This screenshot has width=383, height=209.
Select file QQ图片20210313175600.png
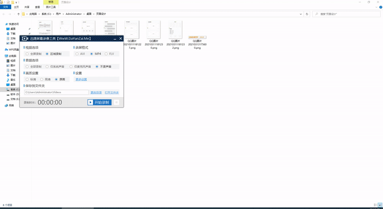tap(197, 42)
